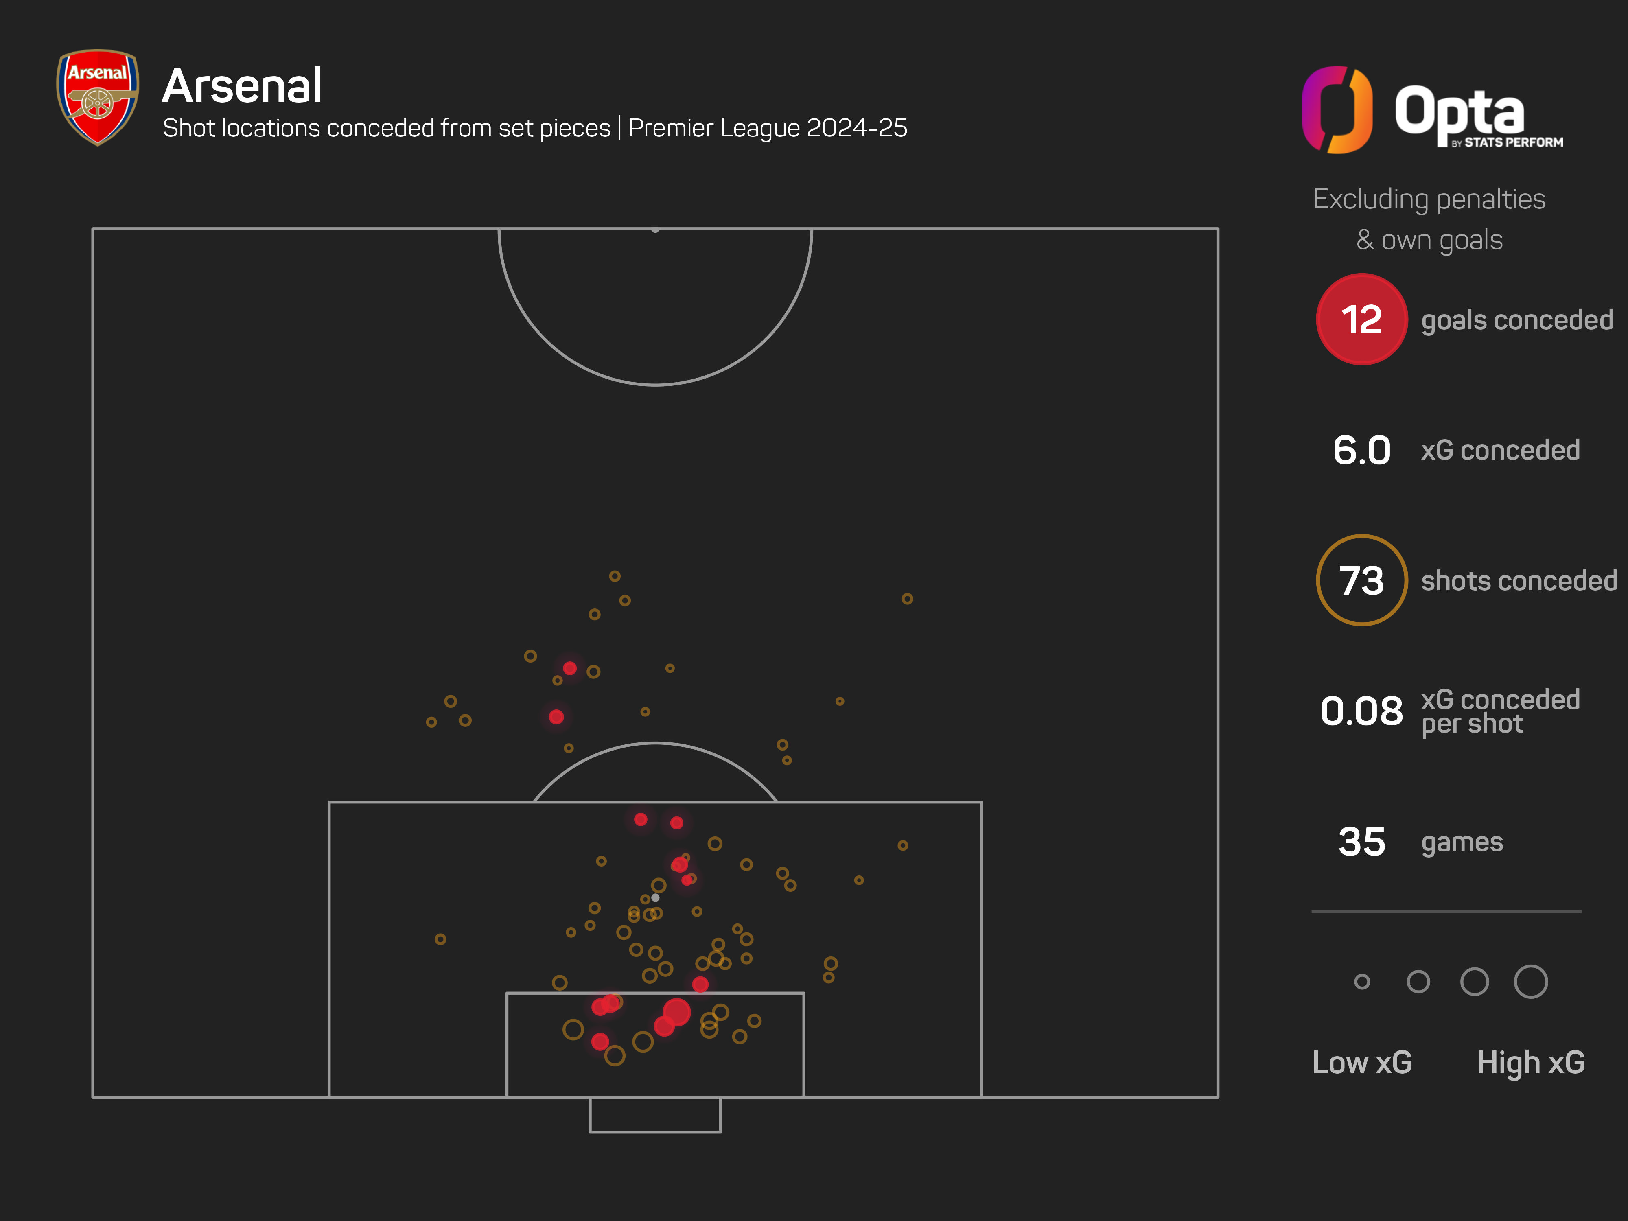Screen dimensions: 1628x1221
Task: Click the Low xG legend label
Action: [x=1362, y=1062]
